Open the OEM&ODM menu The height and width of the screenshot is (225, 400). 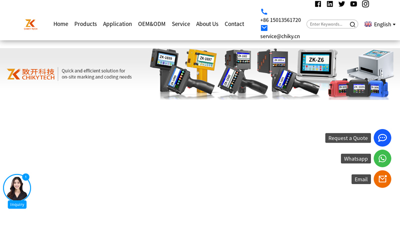152,24
